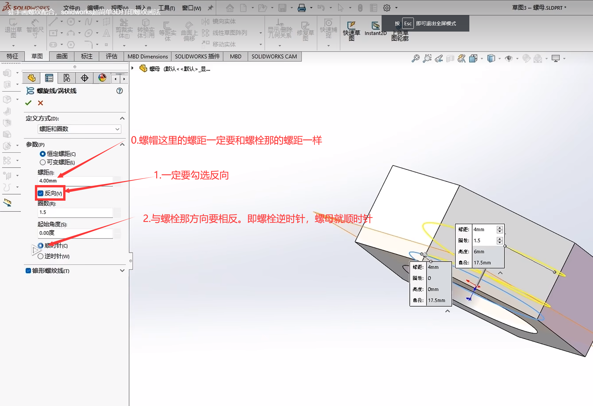Open the View Orientation dropdown arrow
Screen dimensions: 593x406
click(x=482, y=59)
